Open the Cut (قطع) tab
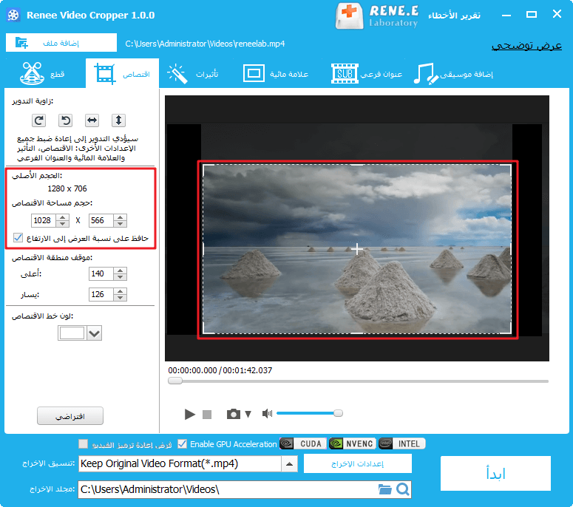The image size is (573, 507). point(43,73)
